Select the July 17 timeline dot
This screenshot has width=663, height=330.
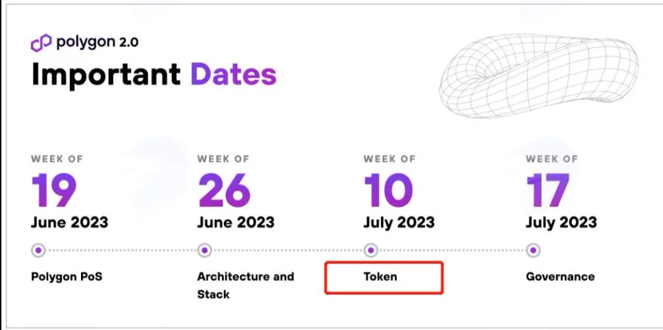point(533,250)
